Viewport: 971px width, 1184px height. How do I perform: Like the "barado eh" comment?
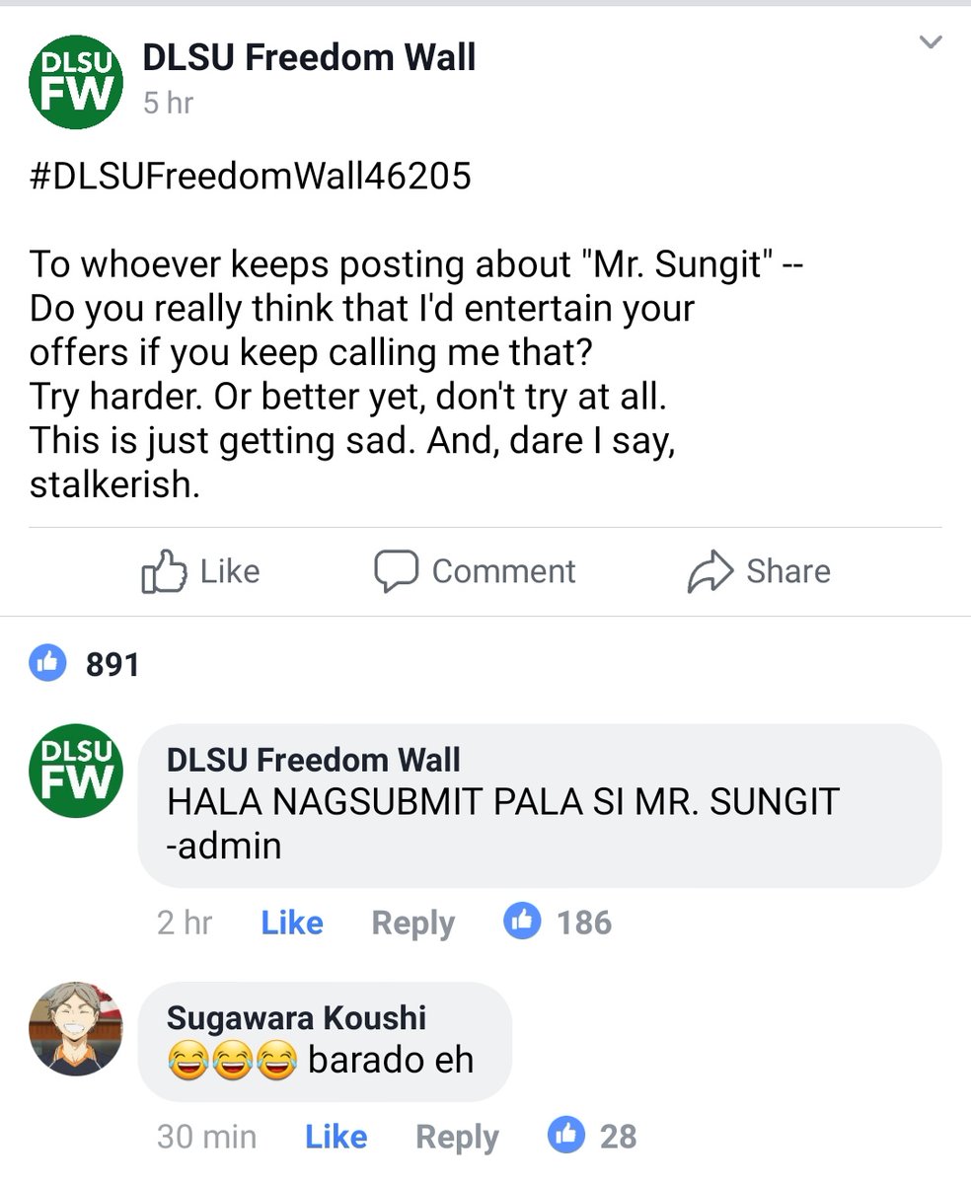click(336, 1137)
